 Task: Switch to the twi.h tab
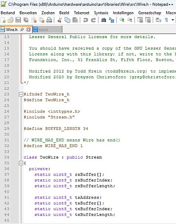click(47, 30)
